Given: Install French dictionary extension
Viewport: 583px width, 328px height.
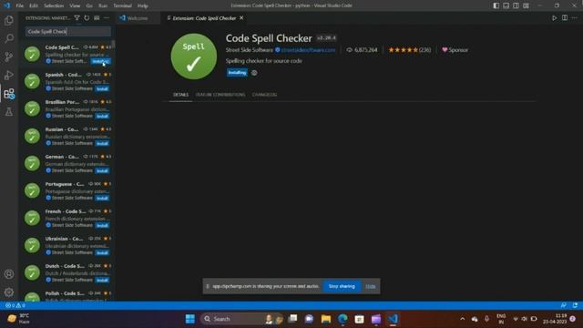Looking at the screenshot, I should point(102,225).
